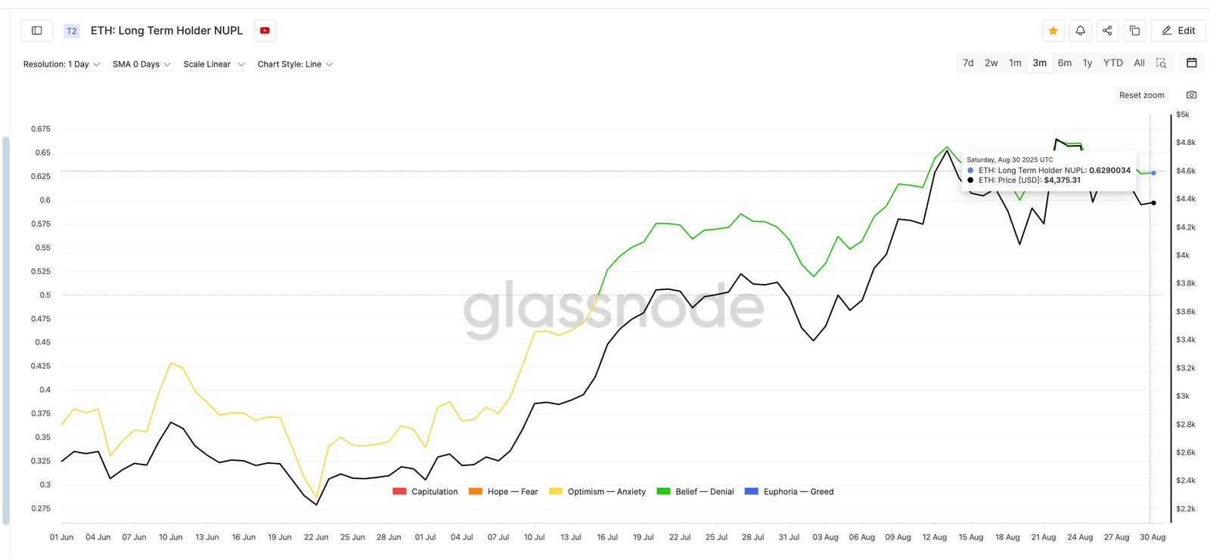The height and width of the screenshot is (559, 1210).
Task: Open the YouTube tutorial icon
Action: 264,30
